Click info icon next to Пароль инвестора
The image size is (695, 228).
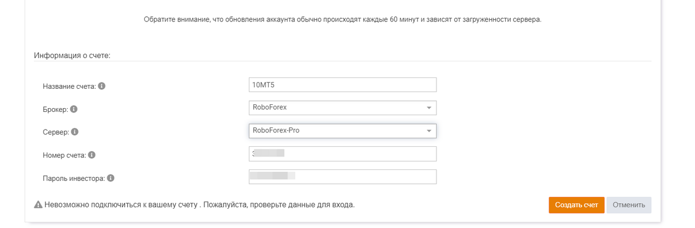pos(110,178)
